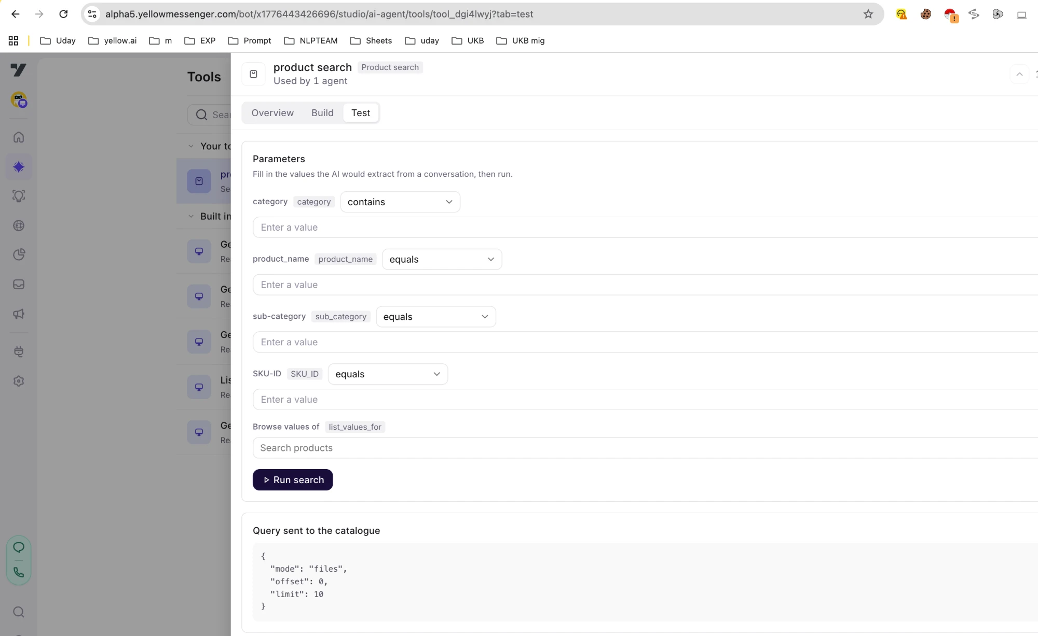Open the NLPTEAM bookmarks folder
The image size is (1038, 636).
[x=310, y=40]
